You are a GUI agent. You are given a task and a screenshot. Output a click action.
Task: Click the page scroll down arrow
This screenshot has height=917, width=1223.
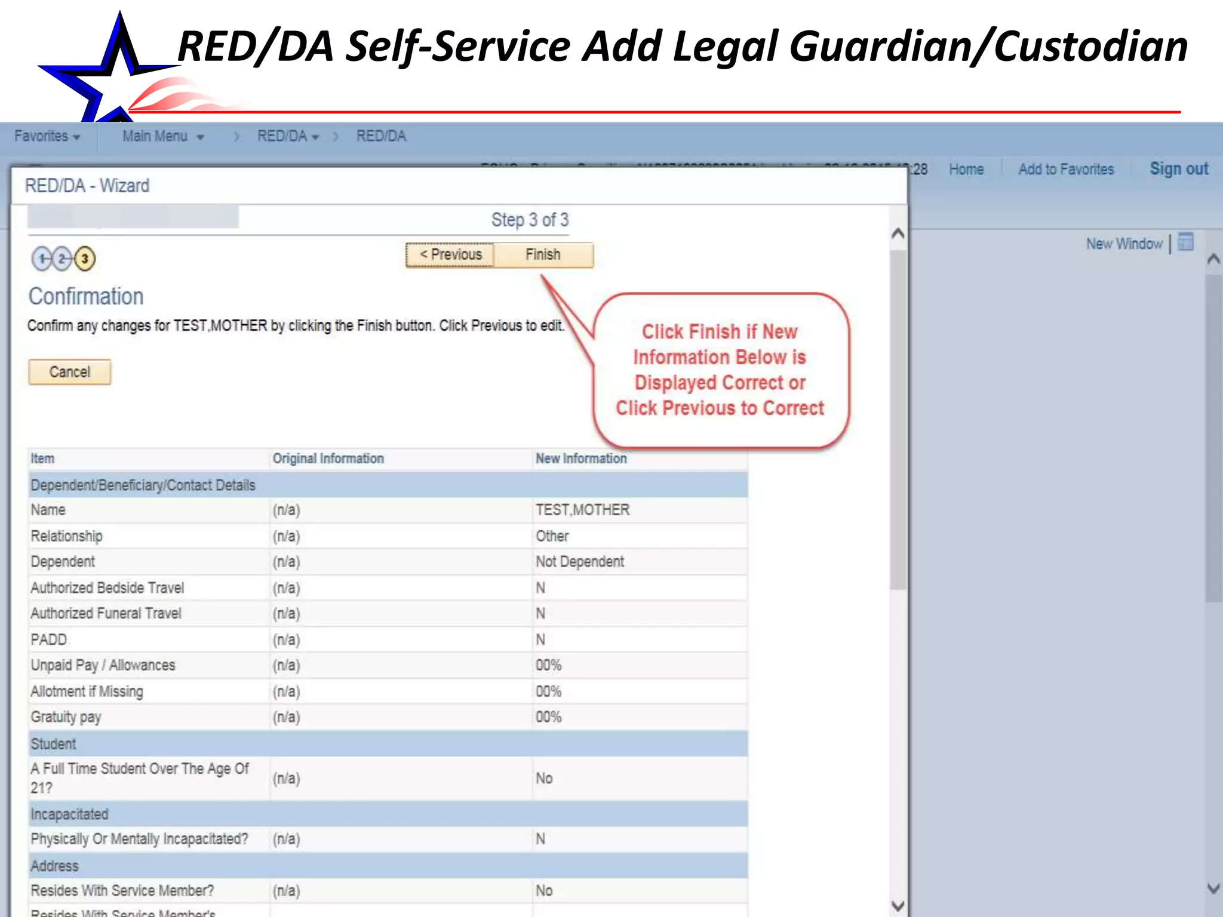[x=1213, y=888]
